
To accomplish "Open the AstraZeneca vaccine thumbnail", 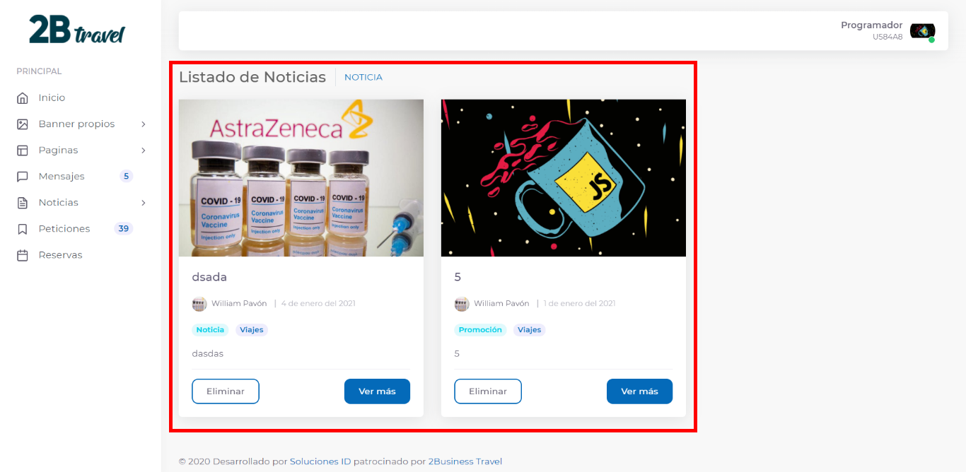I will [x=301, y=178].
